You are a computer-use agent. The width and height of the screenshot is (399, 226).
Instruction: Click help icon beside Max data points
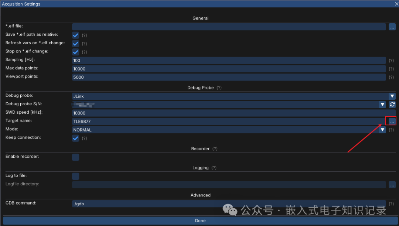[391, 69]
